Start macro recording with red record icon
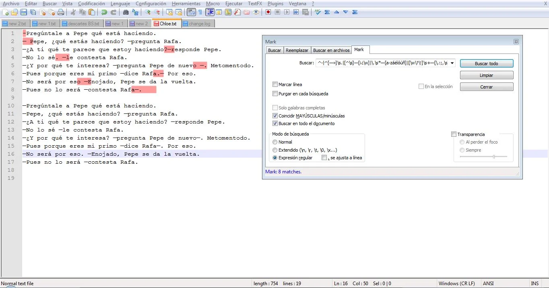This screenshot has width=549, height=288. pos(268,12)
